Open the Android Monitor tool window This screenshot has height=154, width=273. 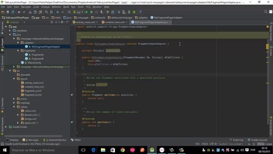[55, 140]
